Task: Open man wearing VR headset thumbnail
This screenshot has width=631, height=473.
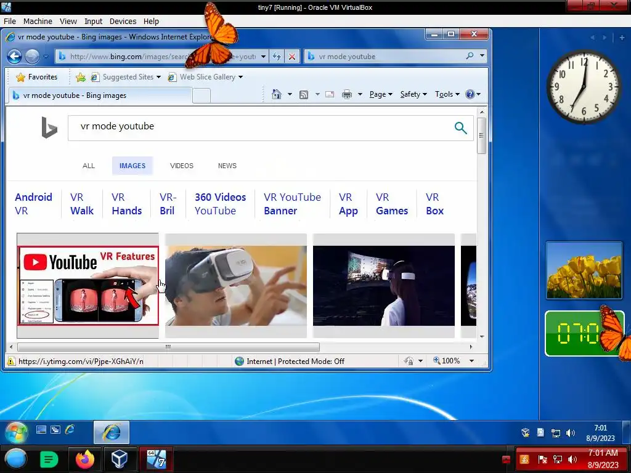Action: (236, 286)
